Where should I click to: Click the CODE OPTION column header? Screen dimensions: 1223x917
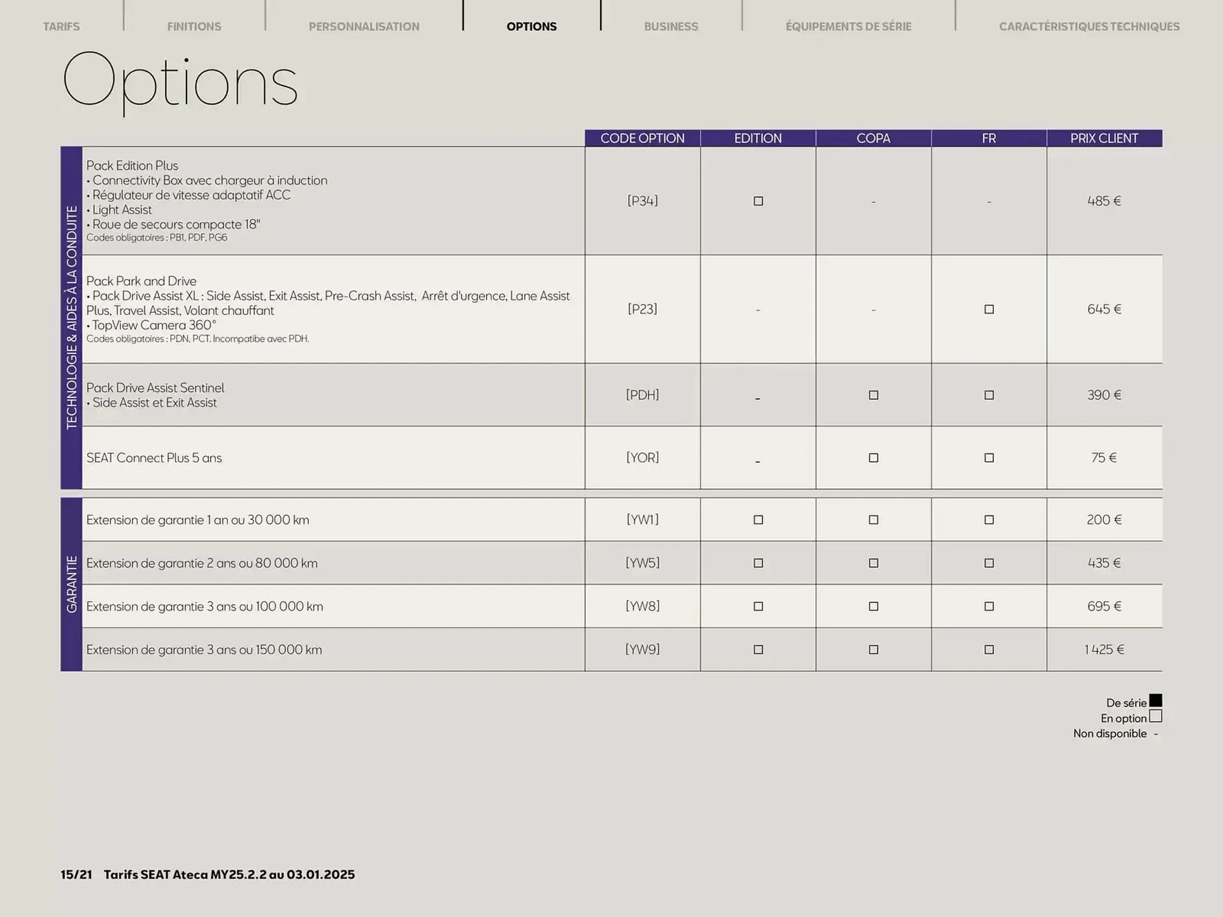click(x=642, y=138)
